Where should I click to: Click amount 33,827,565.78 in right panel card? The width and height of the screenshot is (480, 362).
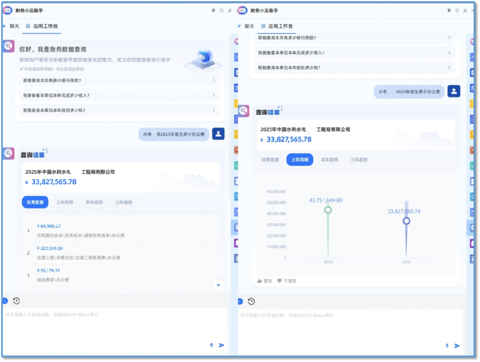(x=289, y=139)
